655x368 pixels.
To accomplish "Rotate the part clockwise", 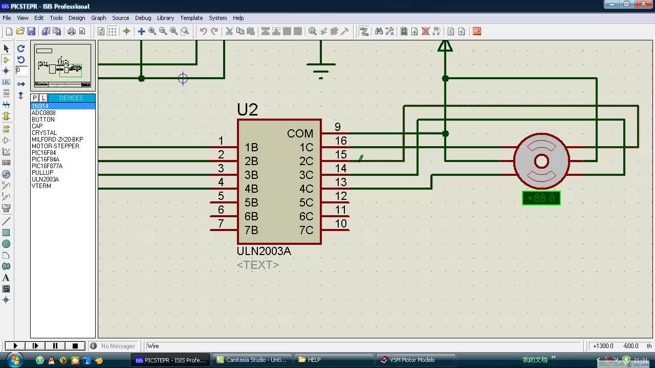I will 21,48.
